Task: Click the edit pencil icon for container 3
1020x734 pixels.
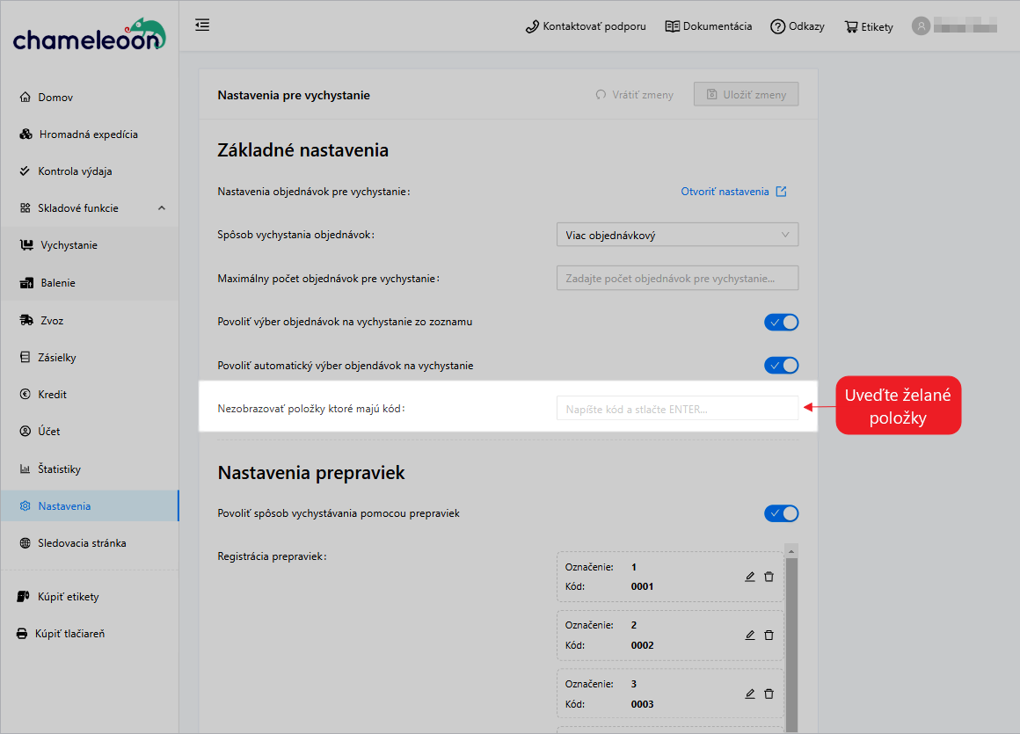Action: [x=750, y=694]
